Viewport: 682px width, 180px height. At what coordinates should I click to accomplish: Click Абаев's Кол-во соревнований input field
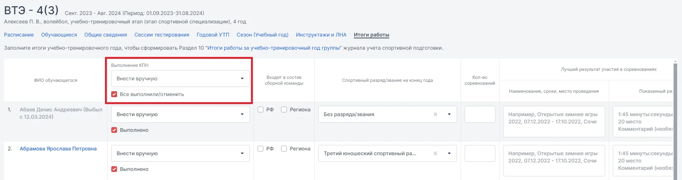click(480, 114)
